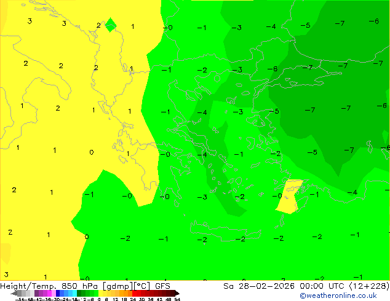Open the weatheronline.co.uk copyright link
390x301 pixels.
pos(338,295)
